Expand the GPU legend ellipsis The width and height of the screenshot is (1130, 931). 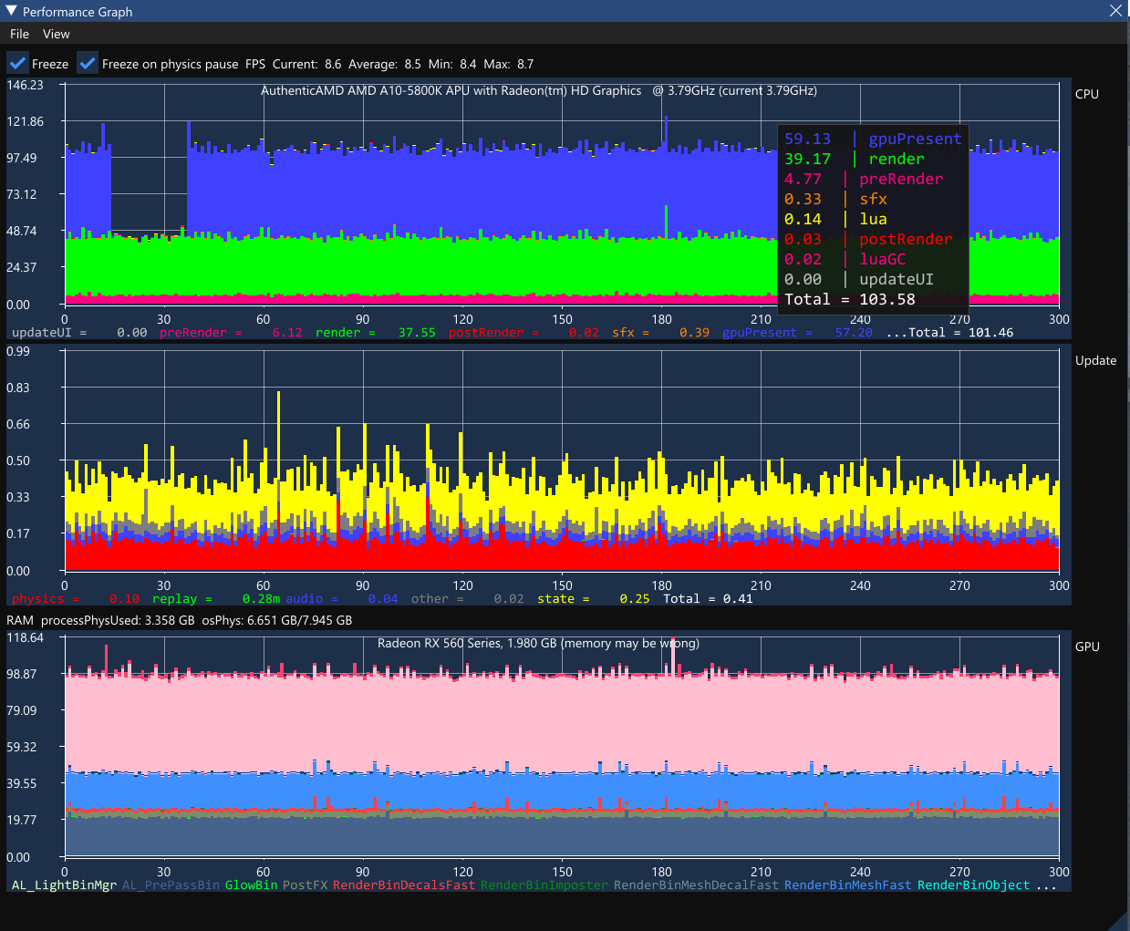pos(1046,885)
